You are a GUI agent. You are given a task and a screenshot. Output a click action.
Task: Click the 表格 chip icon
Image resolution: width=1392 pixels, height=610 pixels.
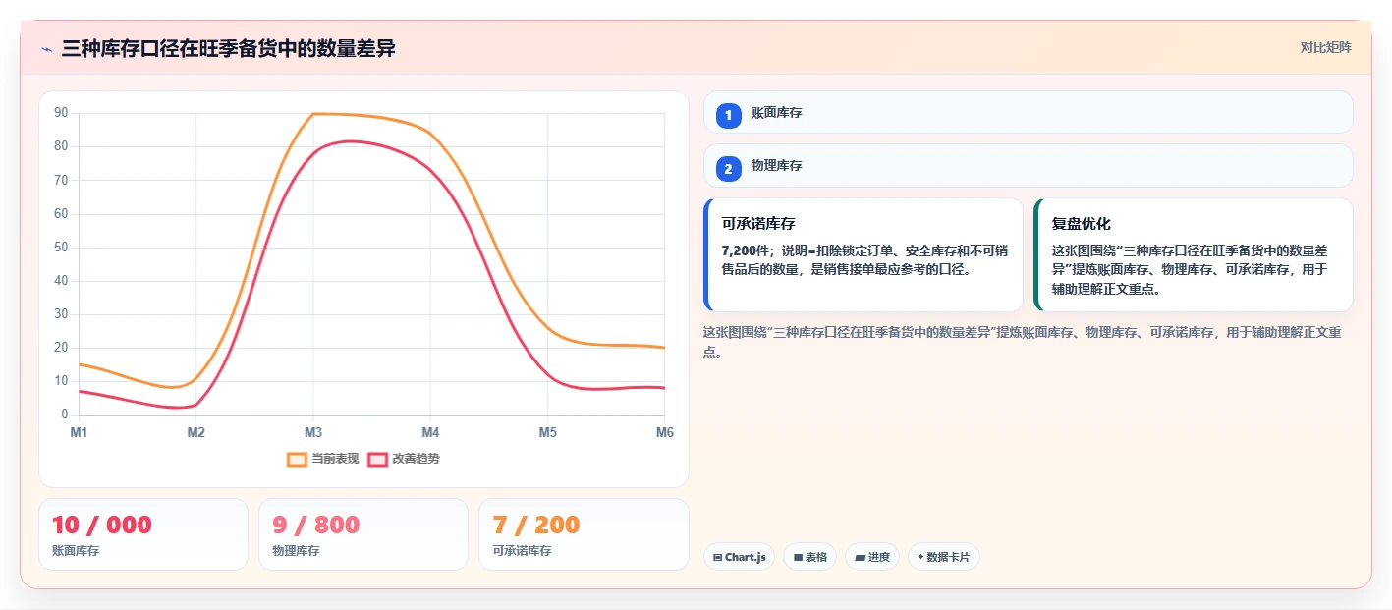tap(798, 557)
